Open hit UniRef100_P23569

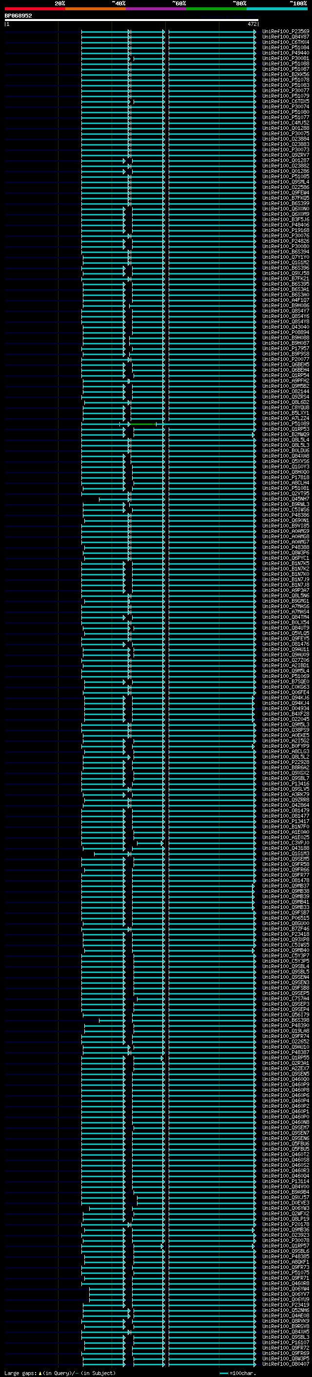click(286, 32)
